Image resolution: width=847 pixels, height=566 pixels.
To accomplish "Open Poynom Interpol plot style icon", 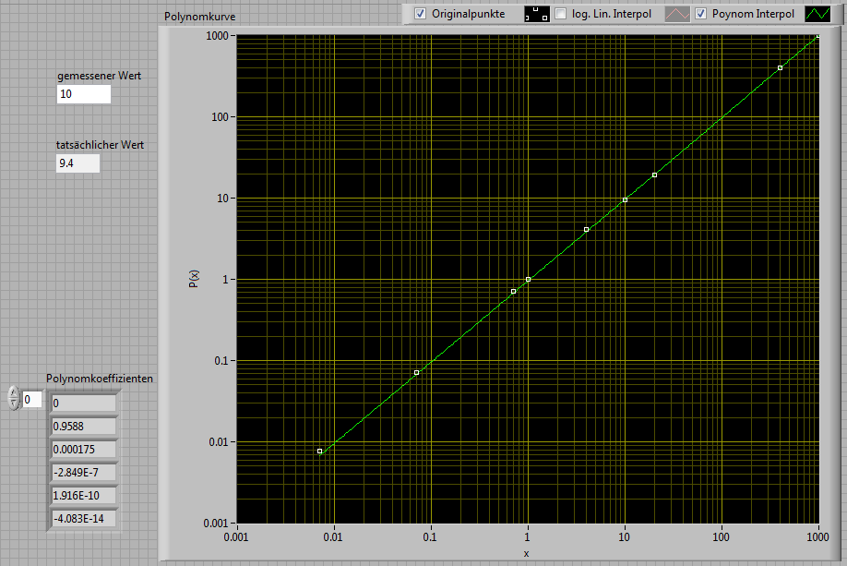I will [x=817, y=14].
